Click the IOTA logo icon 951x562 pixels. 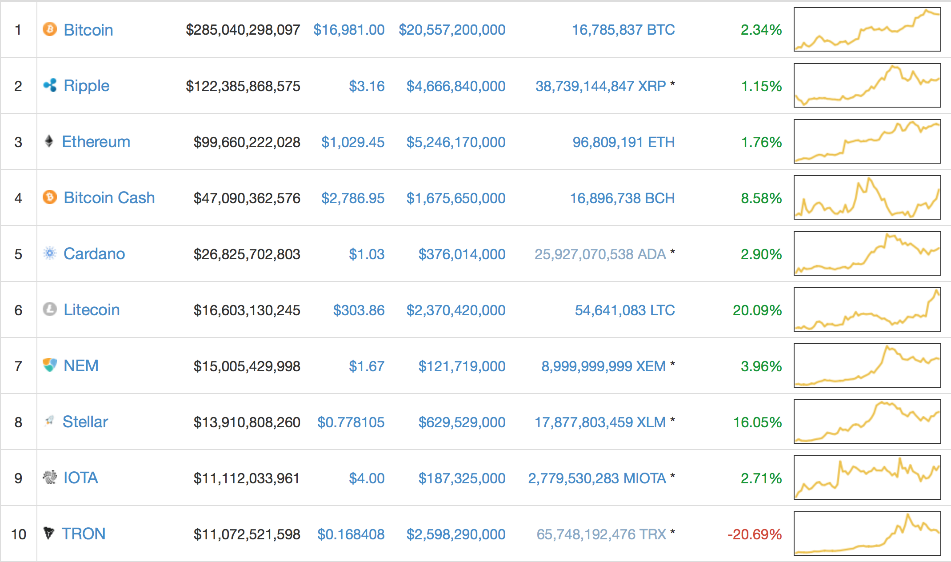(x=50, y=478)
